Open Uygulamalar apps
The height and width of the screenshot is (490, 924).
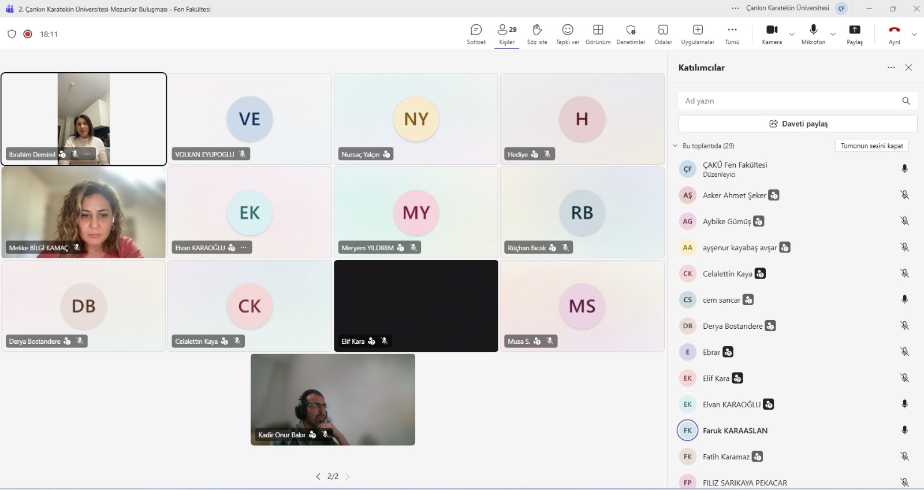pyautogui.click(x=697, y=34)
